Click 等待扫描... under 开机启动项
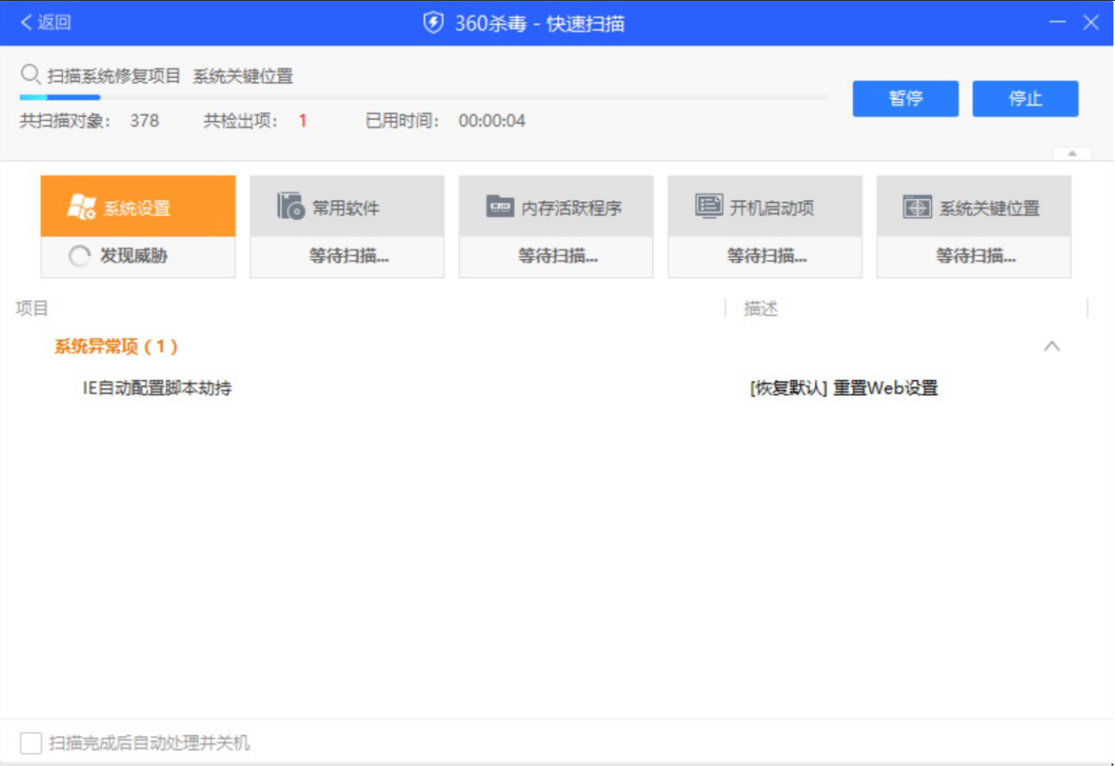Image resolution: width=1115 pixels, height=766 pixels. [x=766, y=257]
